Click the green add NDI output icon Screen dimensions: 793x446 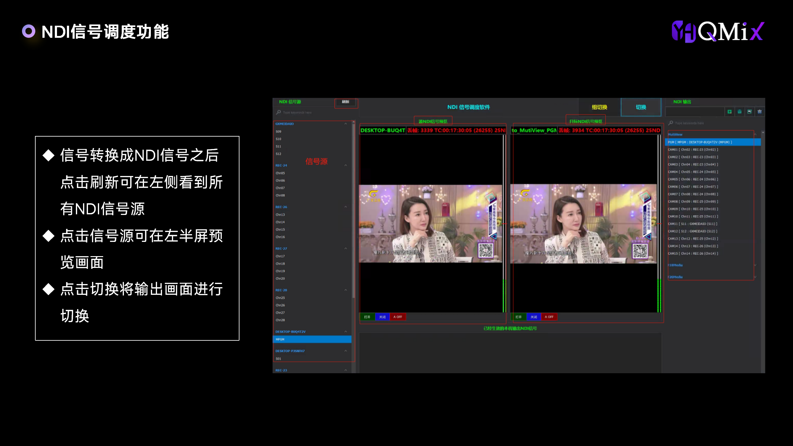click(x=729, y=112)
